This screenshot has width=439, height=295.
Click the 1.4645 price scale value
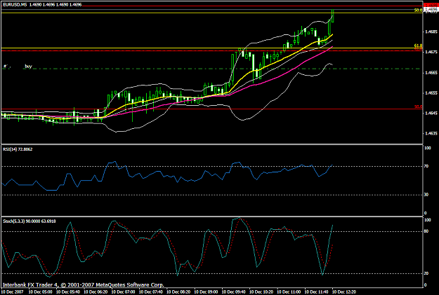click(x=431, y=113)
